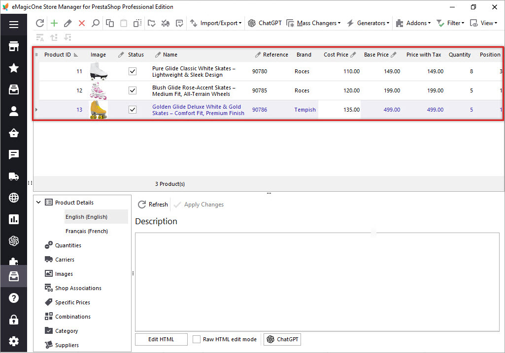Sort by the Cost Price column header
This screenshot has height=353, width=505.
point(336,55)
